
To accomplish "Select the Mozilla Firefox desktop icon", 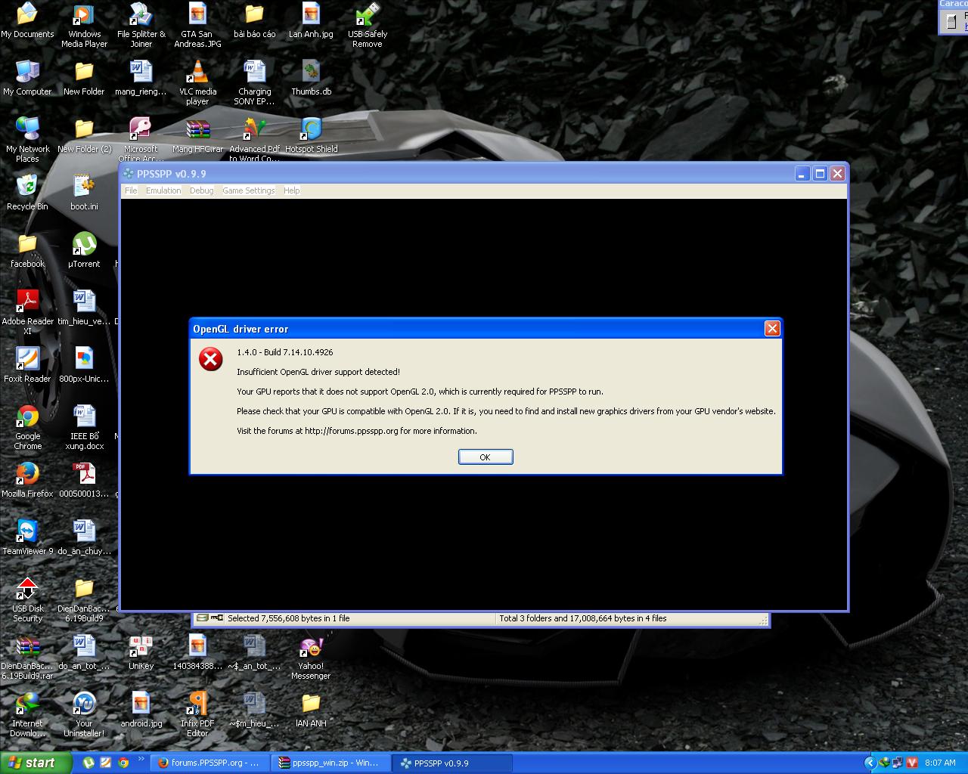I will [x=28, y=475].
